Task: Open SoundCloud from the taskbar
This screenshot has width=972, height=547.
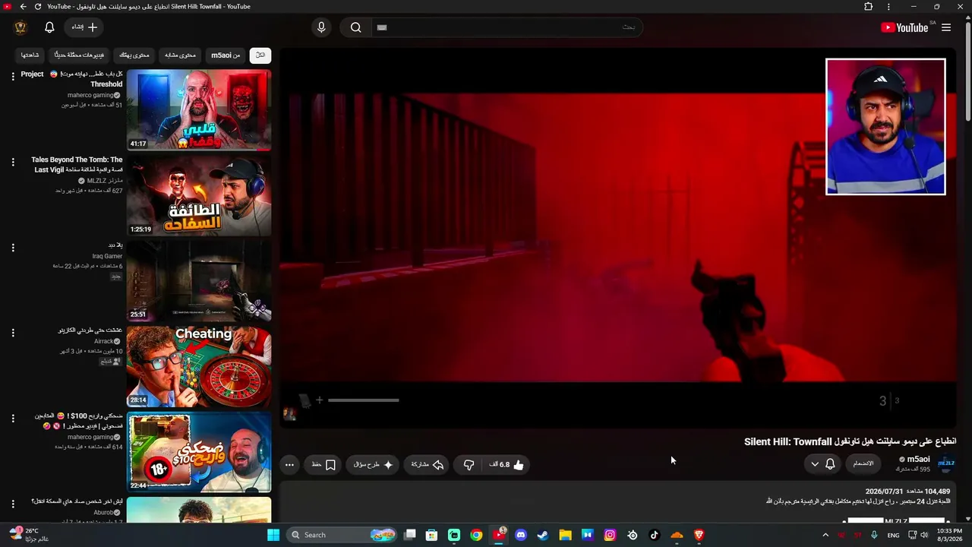Action: 677,535
